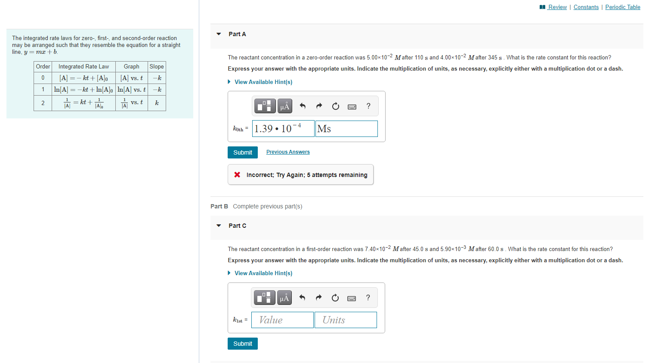Click the undo arrow in Part A editor
The height and width of the screenshot is (363, 652).
pyautogui.click(x=302, y=105)
